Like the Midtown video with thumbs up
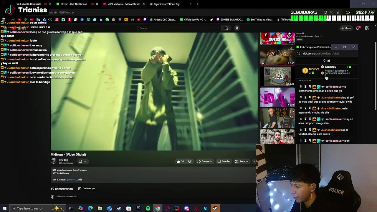This screenshot has width=377, height=212. (180, 161)
